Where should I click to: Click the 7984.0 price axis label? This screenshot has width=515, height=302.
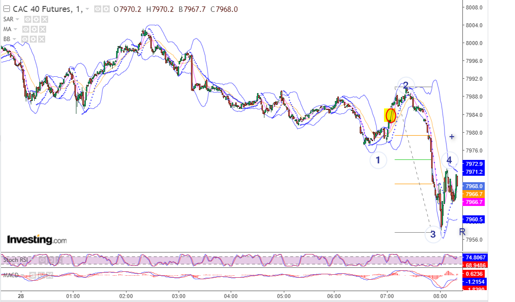coord(474,115)
